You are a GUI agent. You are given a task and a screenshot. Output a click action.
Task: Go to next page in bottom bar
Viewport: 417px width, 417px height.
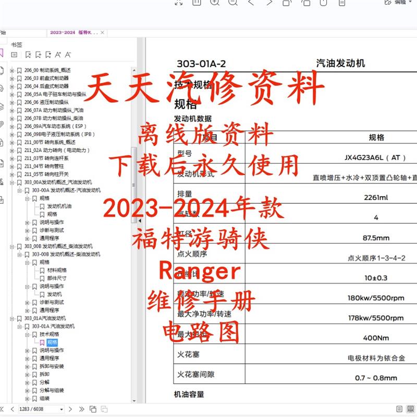click(70, 409)
